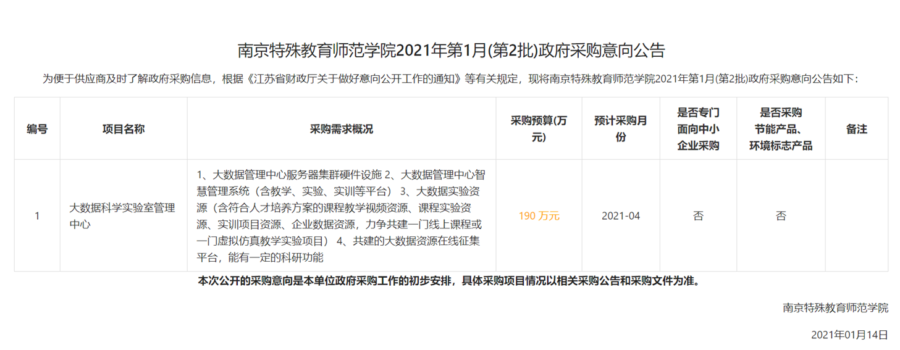Click 否 under 中小企业采购 column

tap(698, 216)
